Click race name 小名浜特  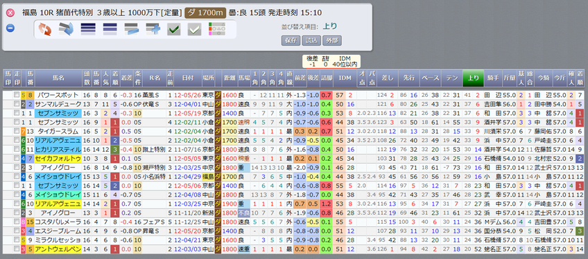[x=154, y=177]
